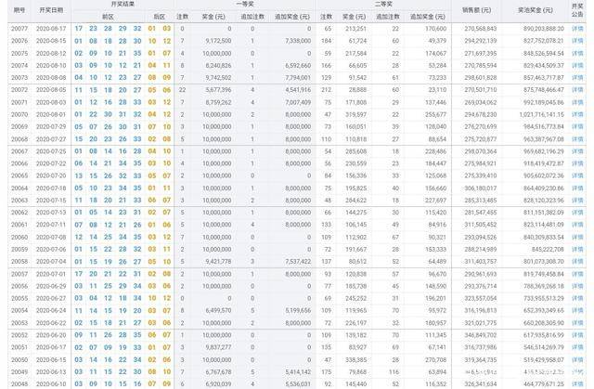Open 详情 link for issue 20074
Viewport: 594px width, 389px height.
click(x=577, y=66)
